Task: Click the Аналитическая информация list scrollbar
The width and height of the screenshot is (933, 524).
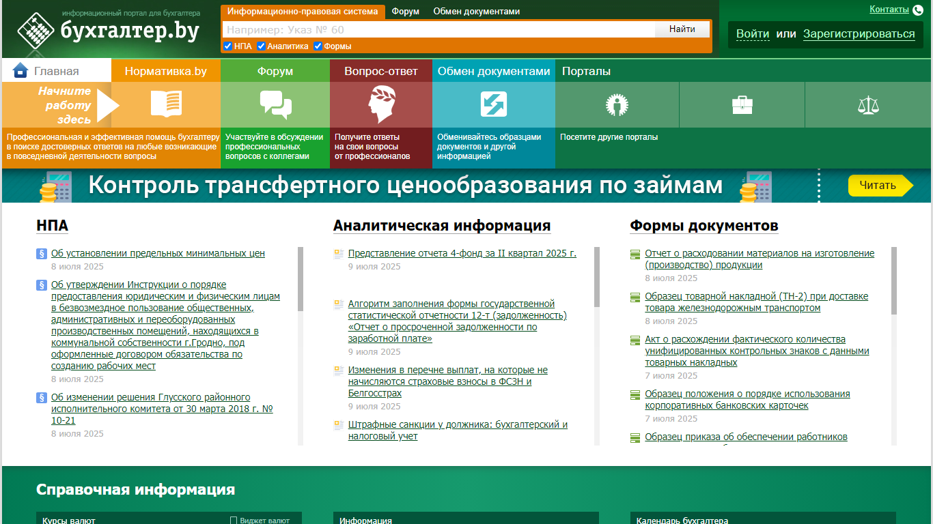Action: click(x=597, y=277)
